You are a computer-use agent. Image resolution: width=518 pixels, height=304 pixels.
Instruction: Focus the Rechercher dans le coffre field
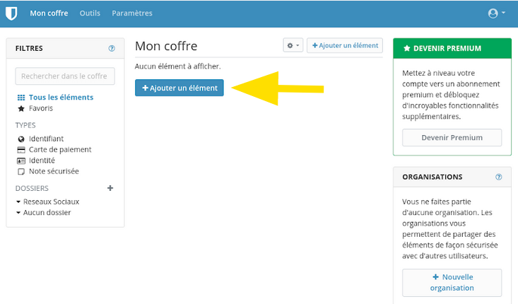[65, 76]
